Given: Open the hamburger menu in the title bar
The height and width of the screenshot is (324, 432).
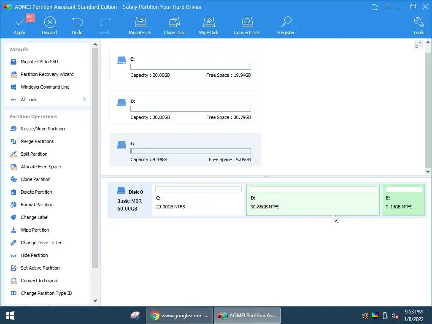Looking at the screenshot, I should pyautogui.click(x=387, y=7).
